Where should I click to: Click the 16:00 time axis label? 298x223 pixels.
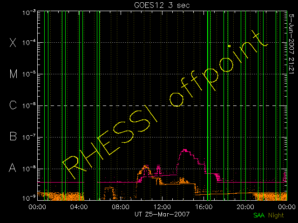[204, 207]
